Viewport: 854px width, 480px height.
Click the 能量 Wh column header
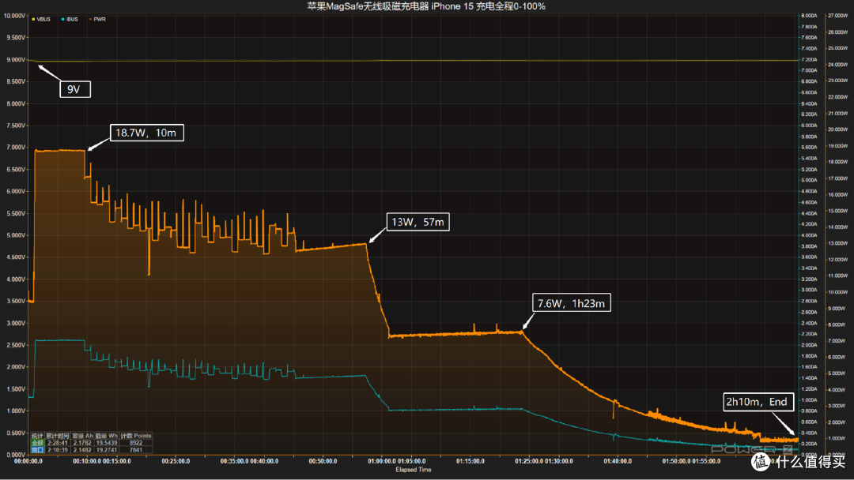coord(107,436)
